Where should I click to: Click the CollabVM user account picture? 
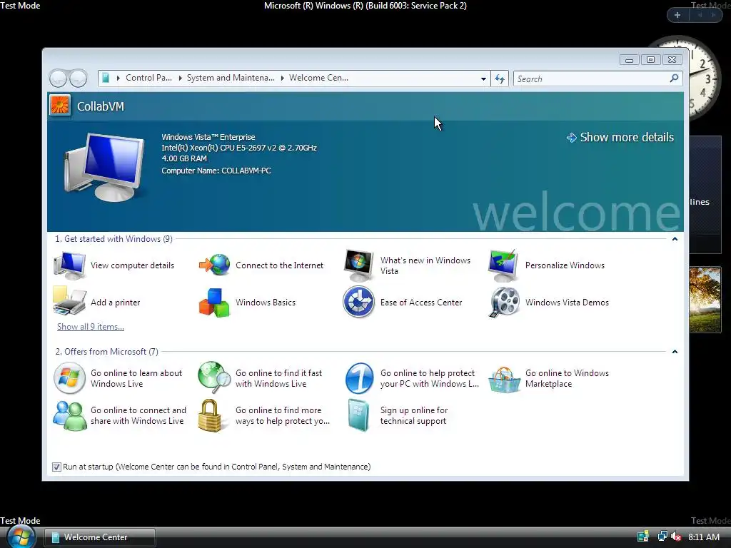click(x=60, y=106)
